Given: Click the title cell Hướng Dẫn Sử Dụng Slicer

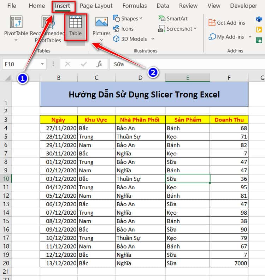Looking at the screenshot, I should (144, 95).
